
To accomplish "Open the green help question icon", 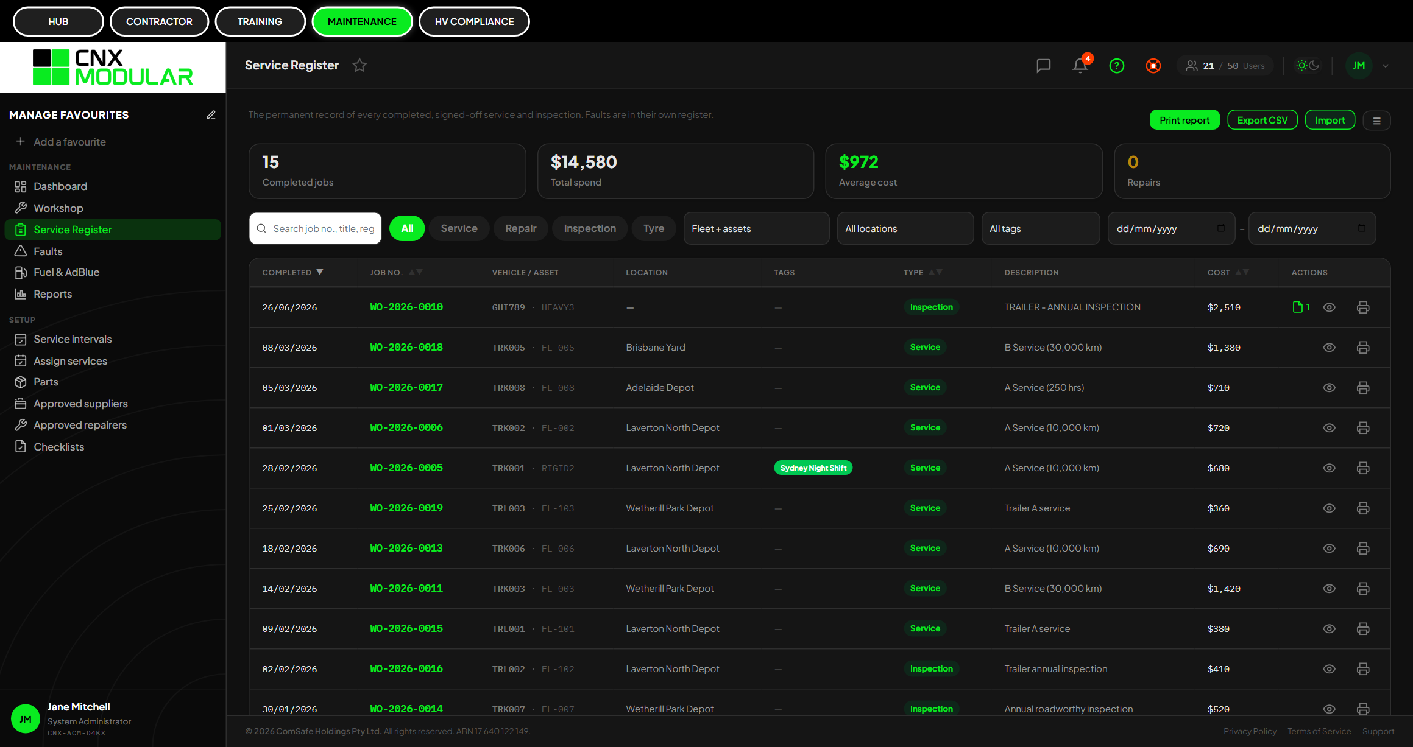I will pos(1117,66).
